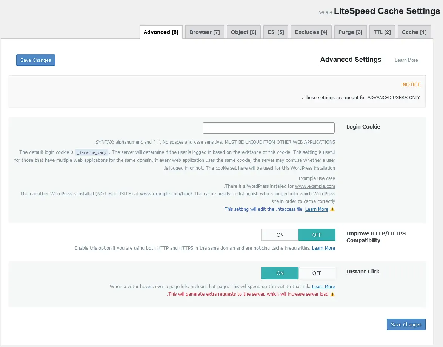This screenshot has height=347, width=443.
Task: Click the Example use case text
Action: (316, 178)
